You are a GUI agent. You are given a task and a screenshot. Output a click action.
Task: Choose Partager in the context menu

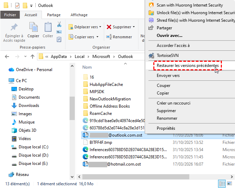pyautogui.click(x=164, y=28)
